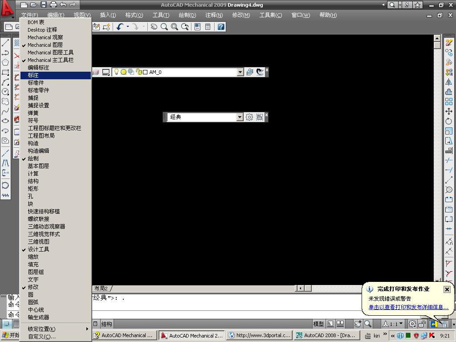Image resolution: width=456 pixels, height=342 pixels.
Task: Select the Rectangle tool in left toolbar
Action: tap(5, 73)
